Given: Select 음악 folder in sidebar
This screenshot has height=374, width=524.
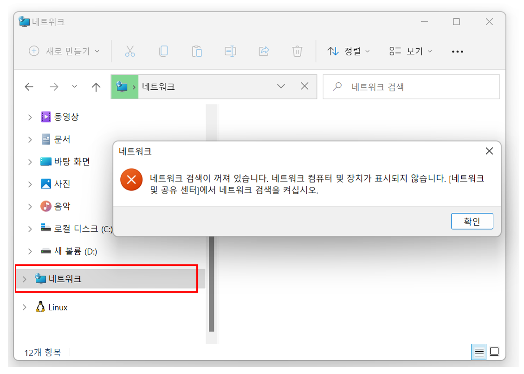Looking at the screenshot, I should (56, 206).
